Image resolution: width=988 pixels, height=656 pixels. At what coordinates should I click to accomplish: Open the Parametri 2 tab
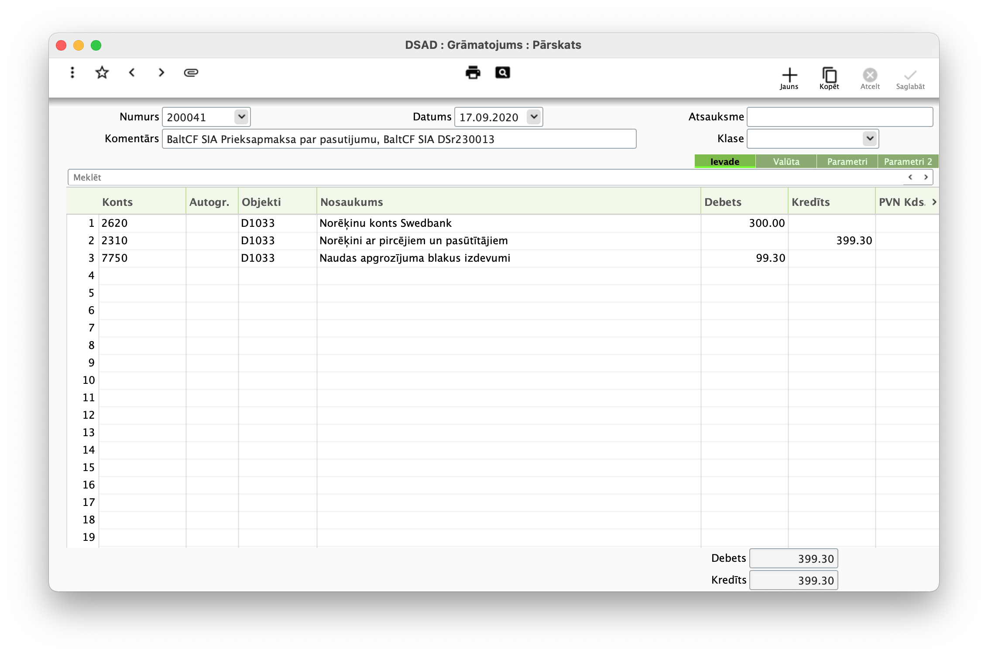pos(908,161)
